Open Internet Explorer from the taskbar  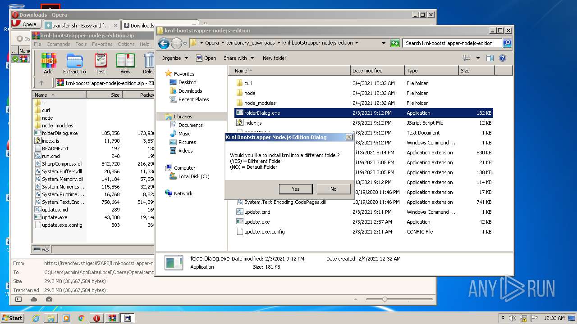(36, 318)
